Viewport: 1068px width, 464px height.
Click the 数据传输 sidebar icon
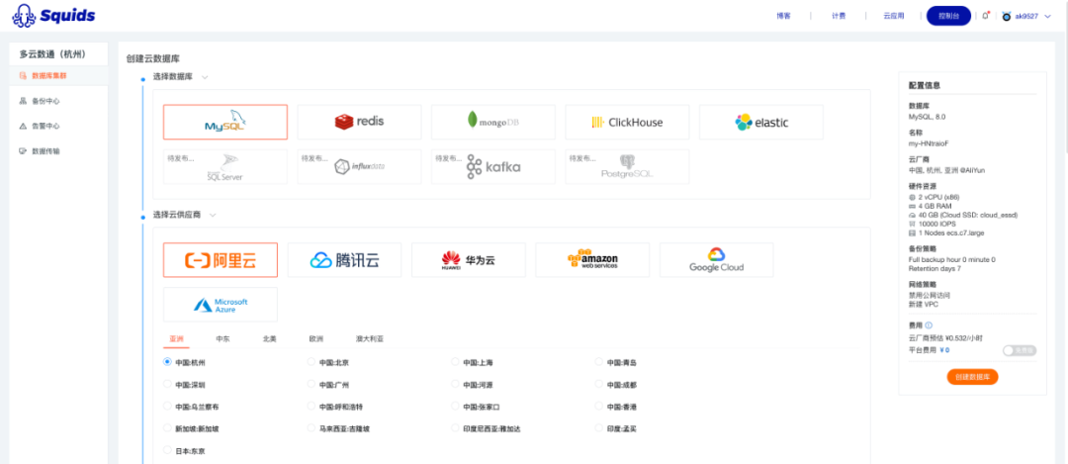point(23,151)
